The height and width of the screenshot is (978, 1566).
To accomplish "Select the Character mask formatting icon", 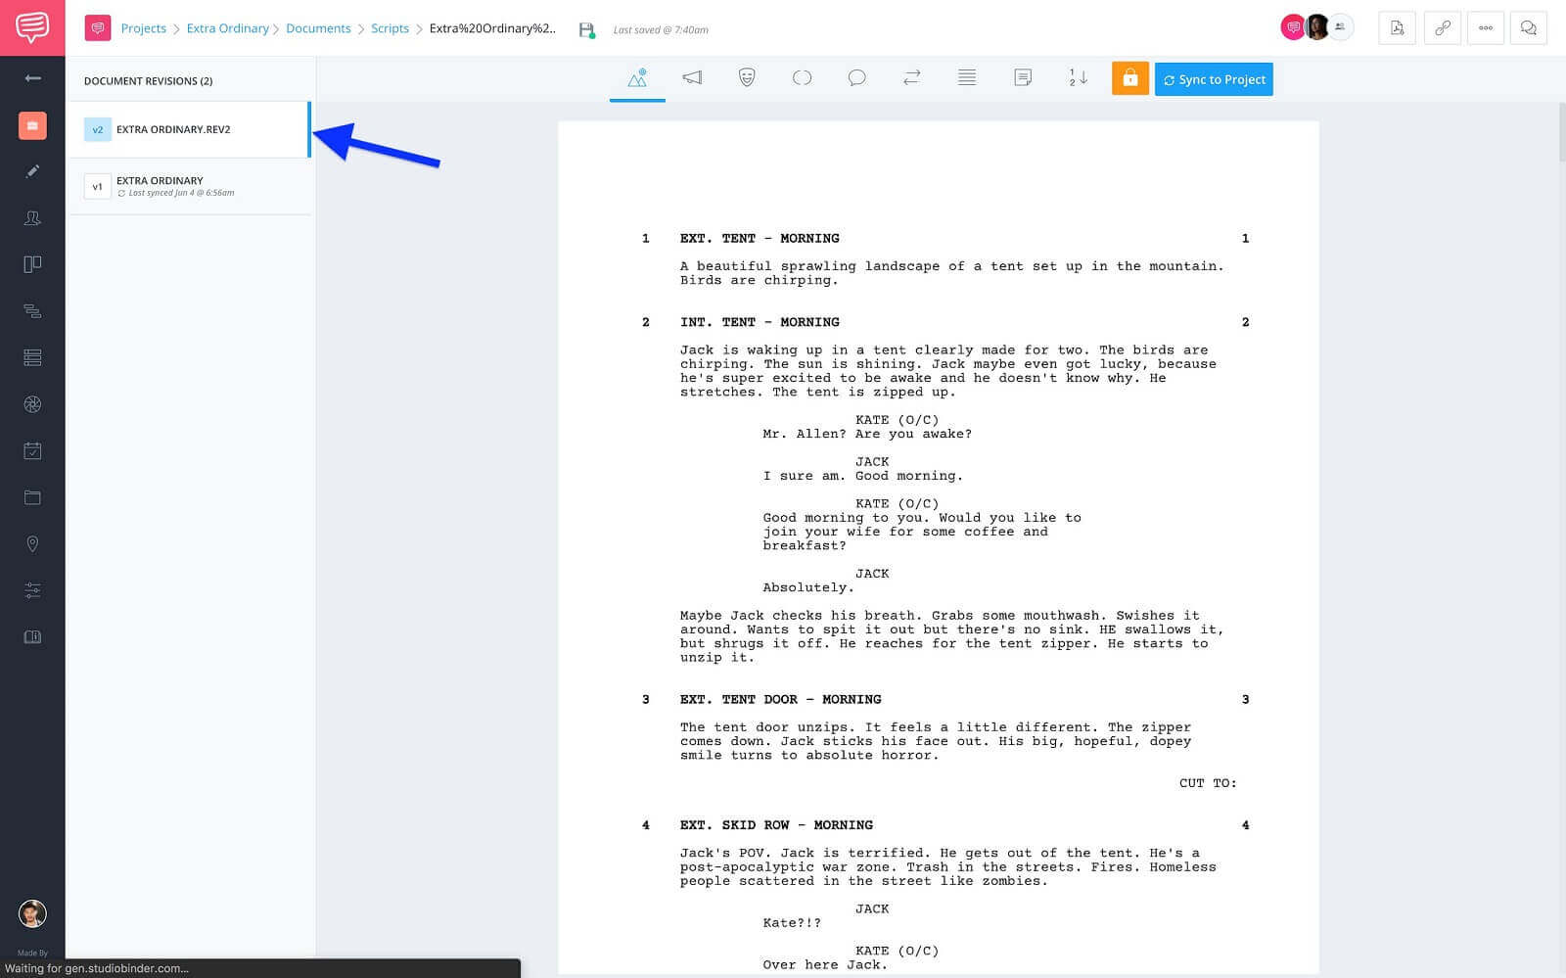I will click(747, 78).
